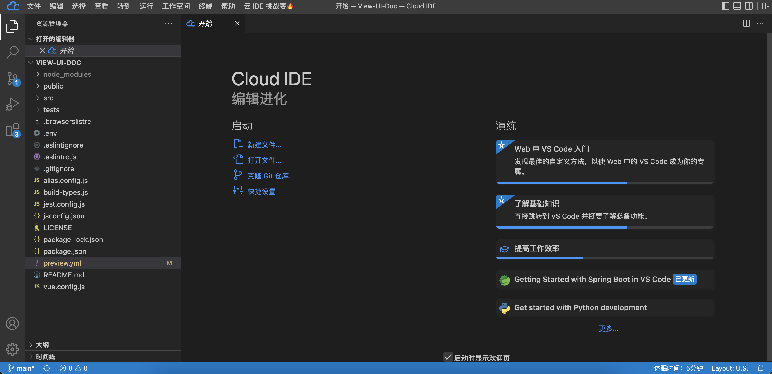Split the editor to the right
Screen dimensions: 772x374
[746, 23]
